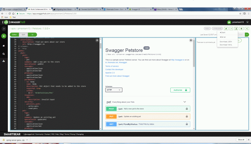Click the green chat icon near username
The image size is (251, 144).
[229, 22]
